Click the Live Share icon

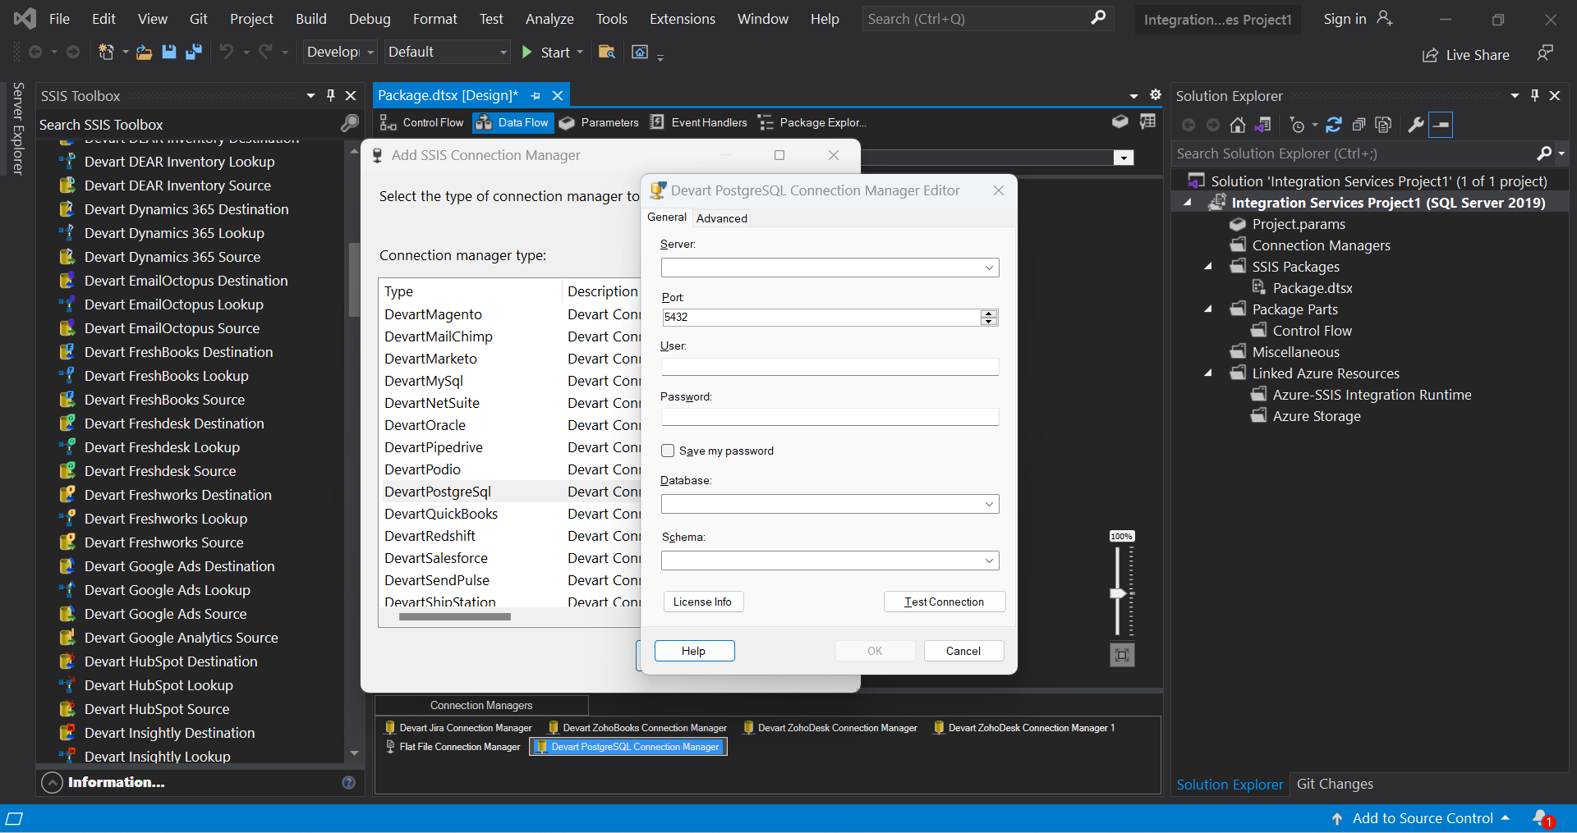1430,55
